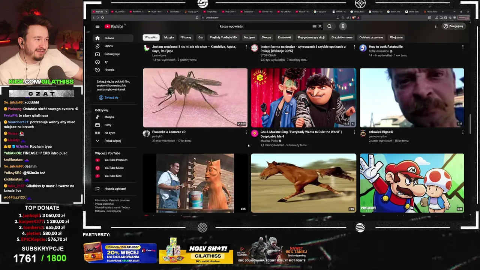
Task: Open options menu for How to cook Ratatouille
Action: [x=463, y=47]
